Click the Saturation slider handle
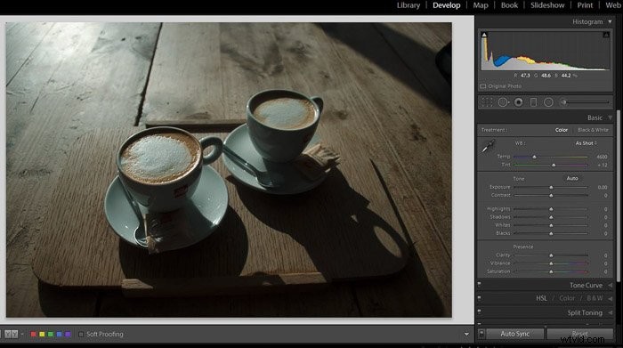 coord(551,271)
